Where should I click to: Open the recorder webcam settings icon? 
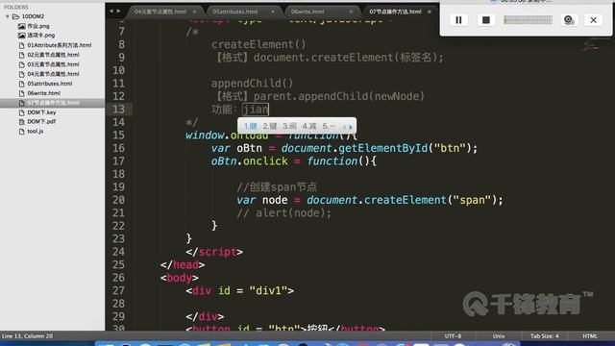pos(569,20)
